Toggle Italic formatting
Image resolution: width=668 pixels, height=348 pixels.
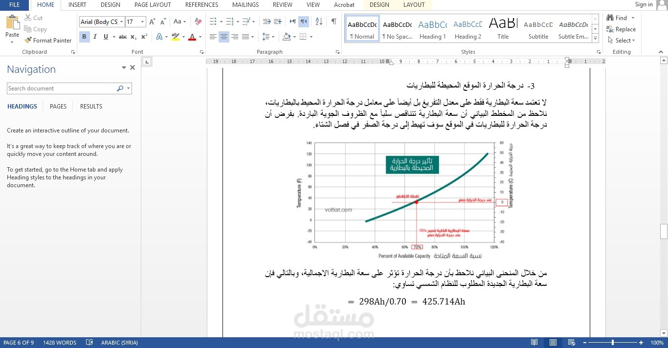(x=95, y=37)
